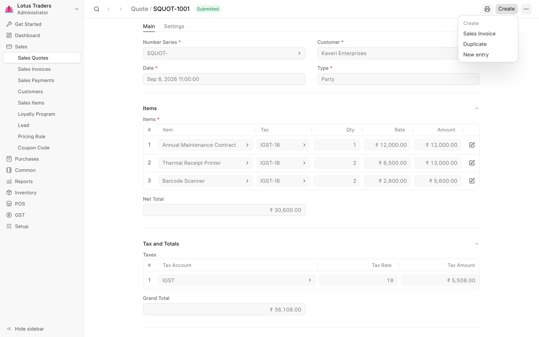Viewport: 539px width, 337px height.
Task: Click the Quote breadcrumb
Action: 139,9
